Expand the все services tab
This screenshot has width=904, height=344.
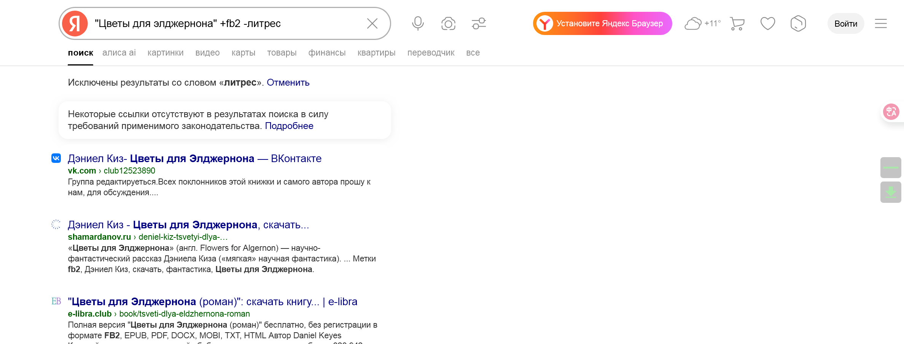click(473, 53)
